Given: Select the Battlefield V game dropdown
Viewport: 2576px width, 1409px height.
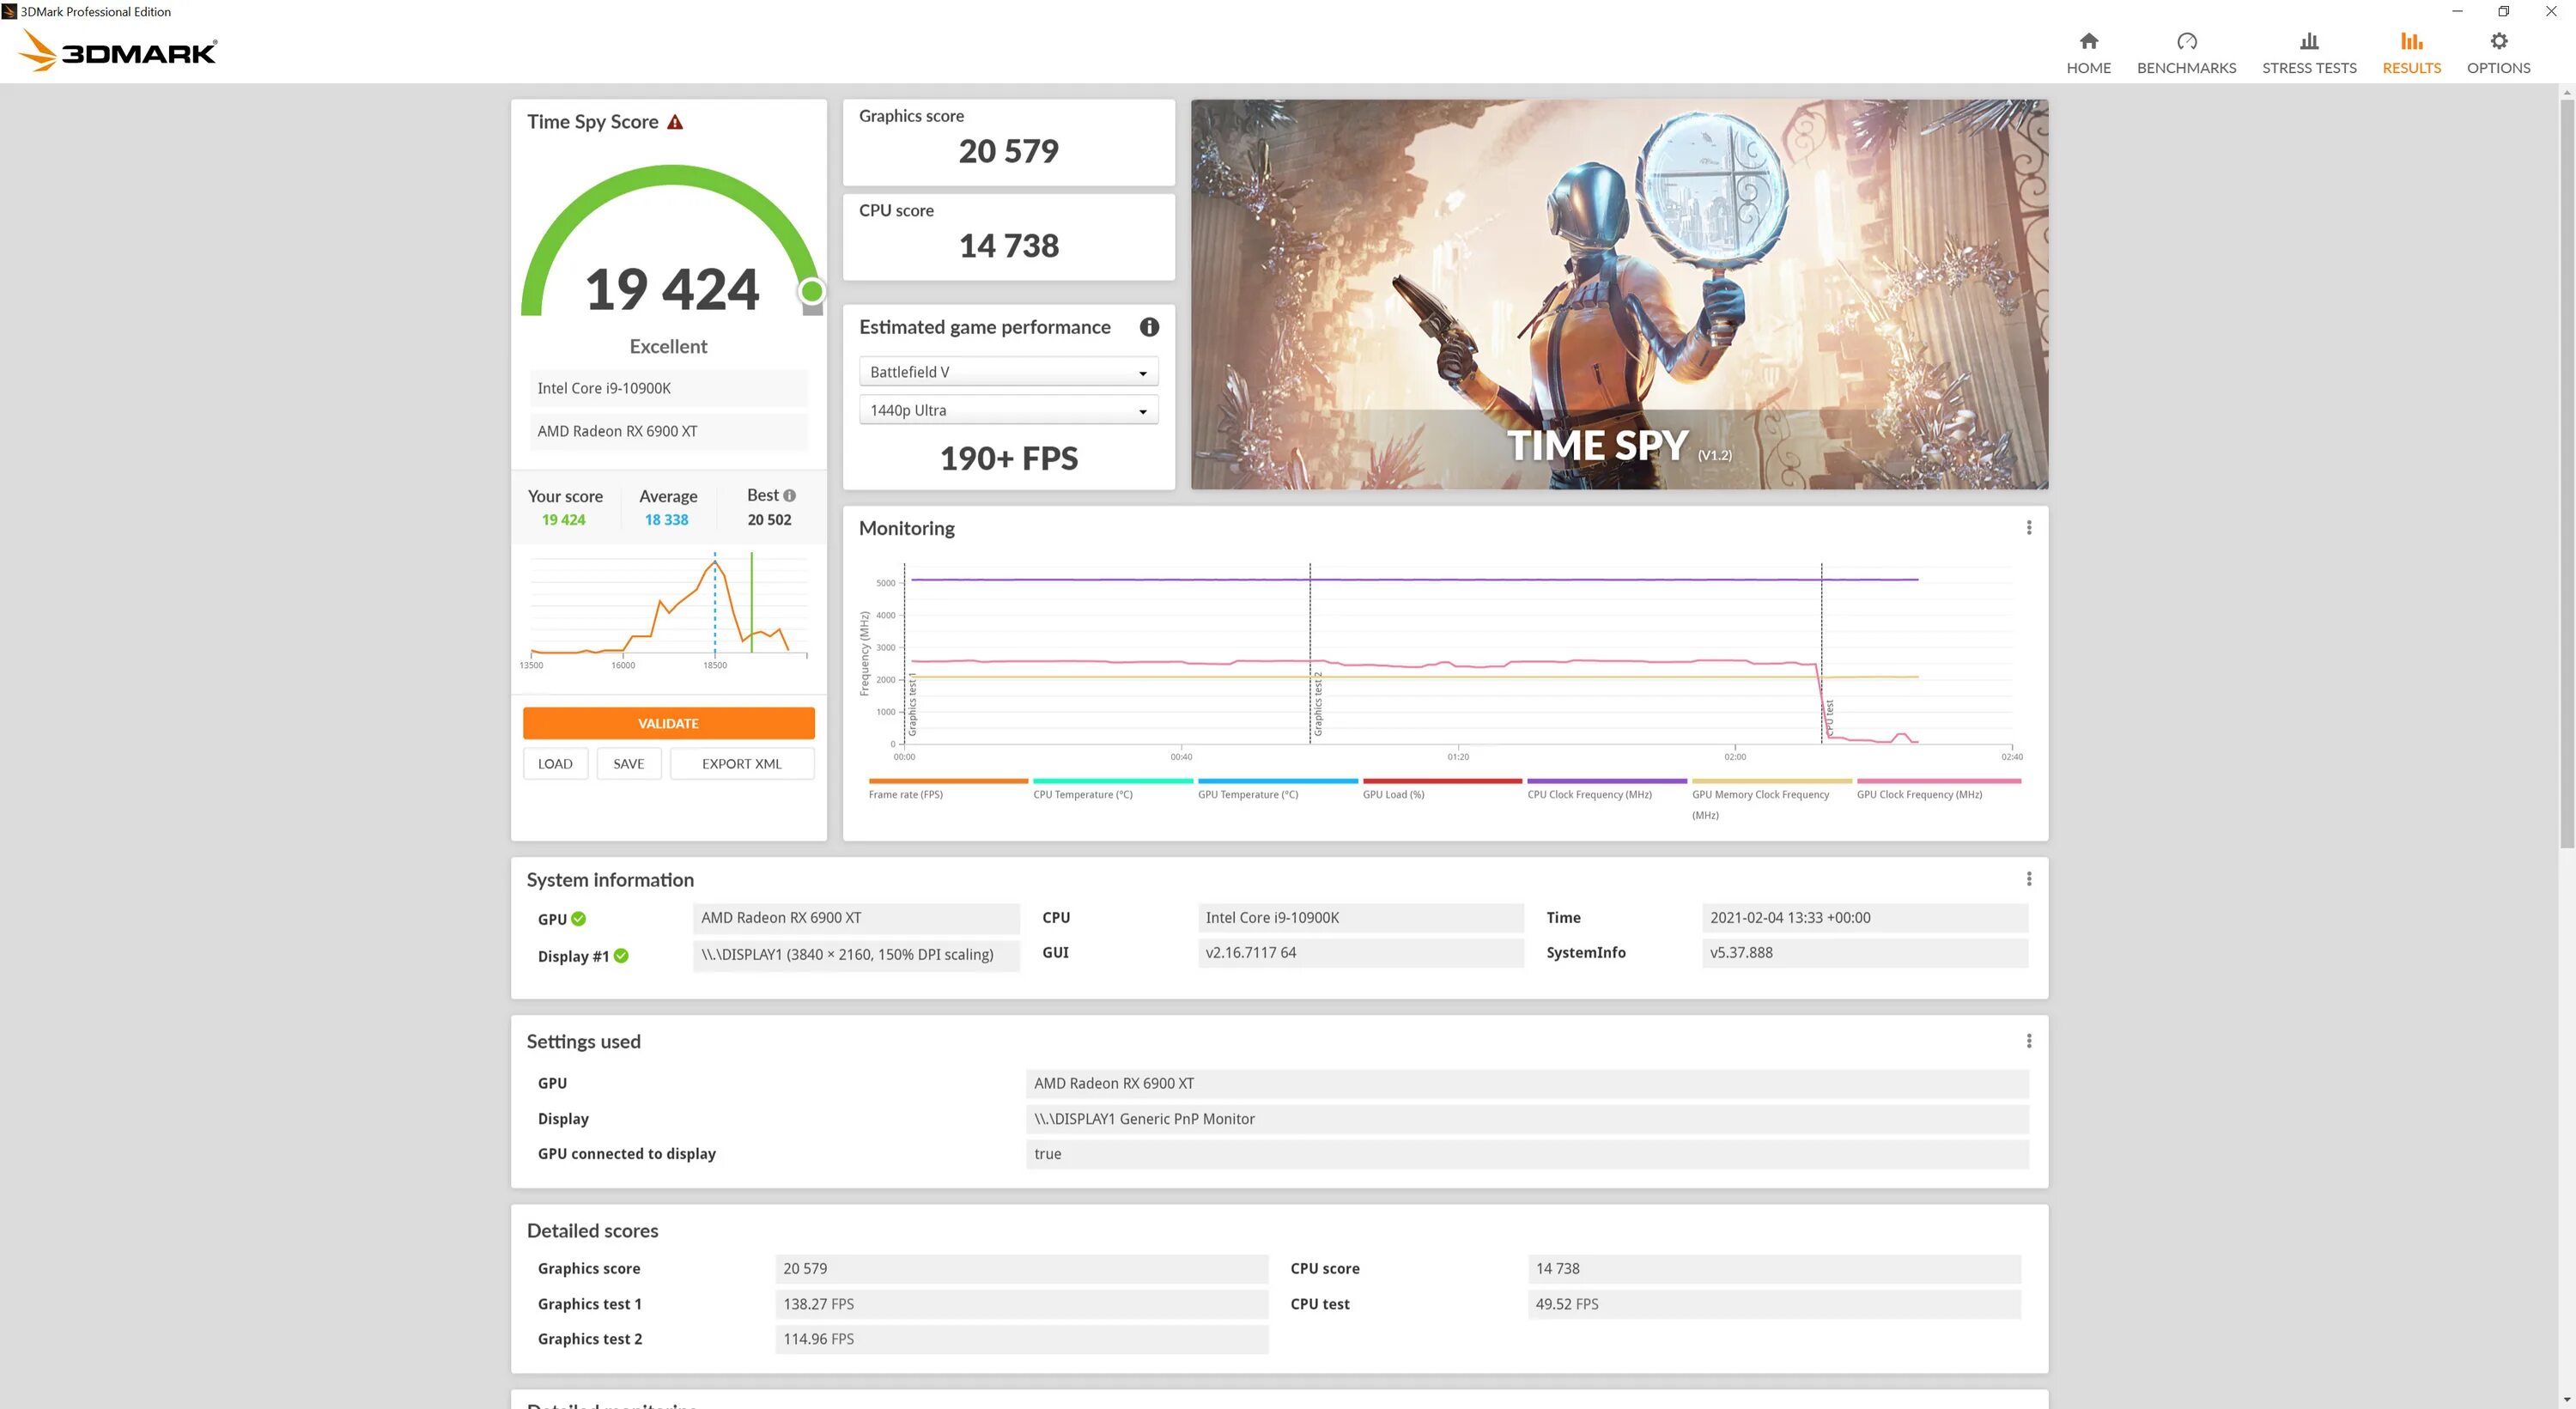Looking at the screenshot, I should tap(1006, 371).
